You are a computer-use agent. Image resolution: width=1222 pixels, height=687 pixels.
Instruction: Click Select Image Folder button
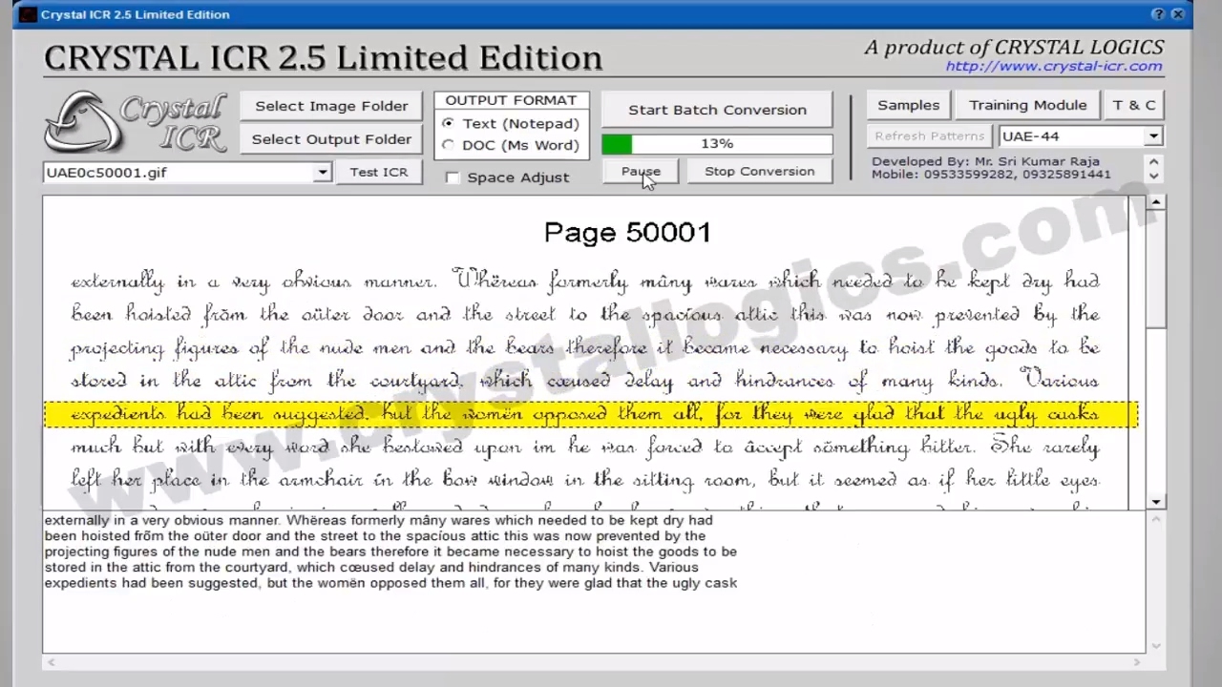pos(331,106)
